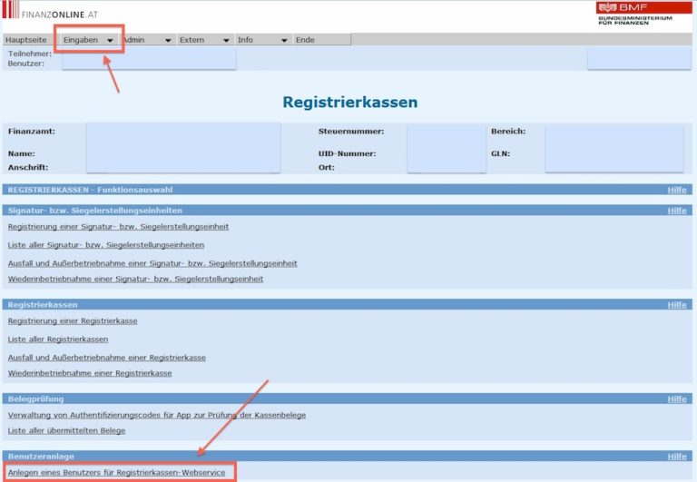Click the FinanzOnline.at logo
Viewport: 697px width, 482px height.
50,10
